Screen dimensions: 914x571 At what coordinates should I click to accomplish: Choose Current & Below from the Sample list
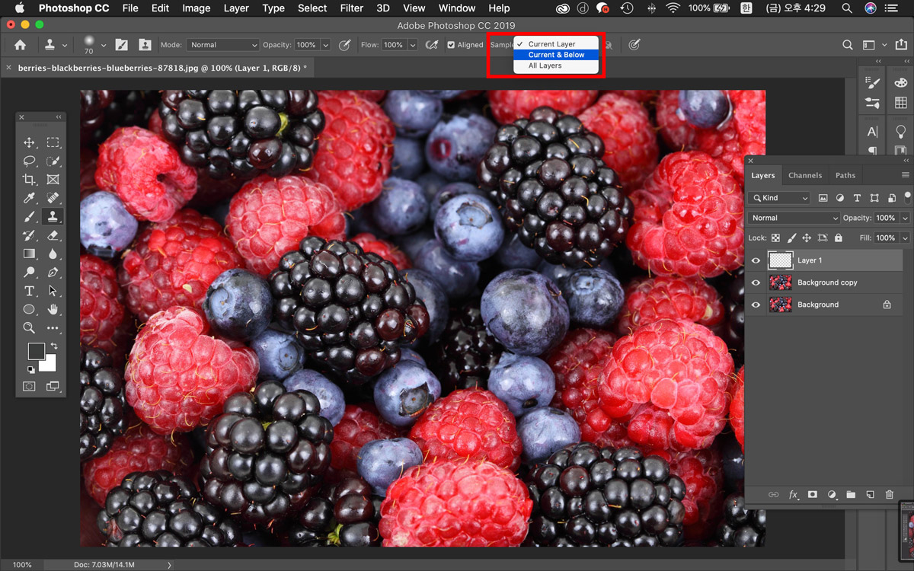pyautogui.click(x=556, y=55)
